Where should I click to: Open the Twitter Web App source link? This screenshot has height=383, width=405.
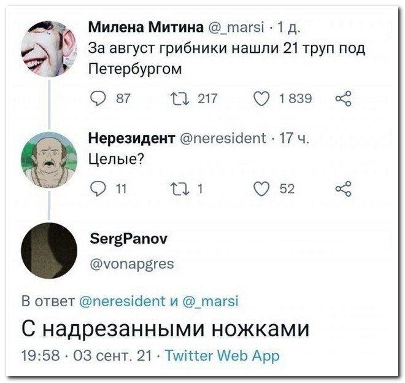point(222,355)
